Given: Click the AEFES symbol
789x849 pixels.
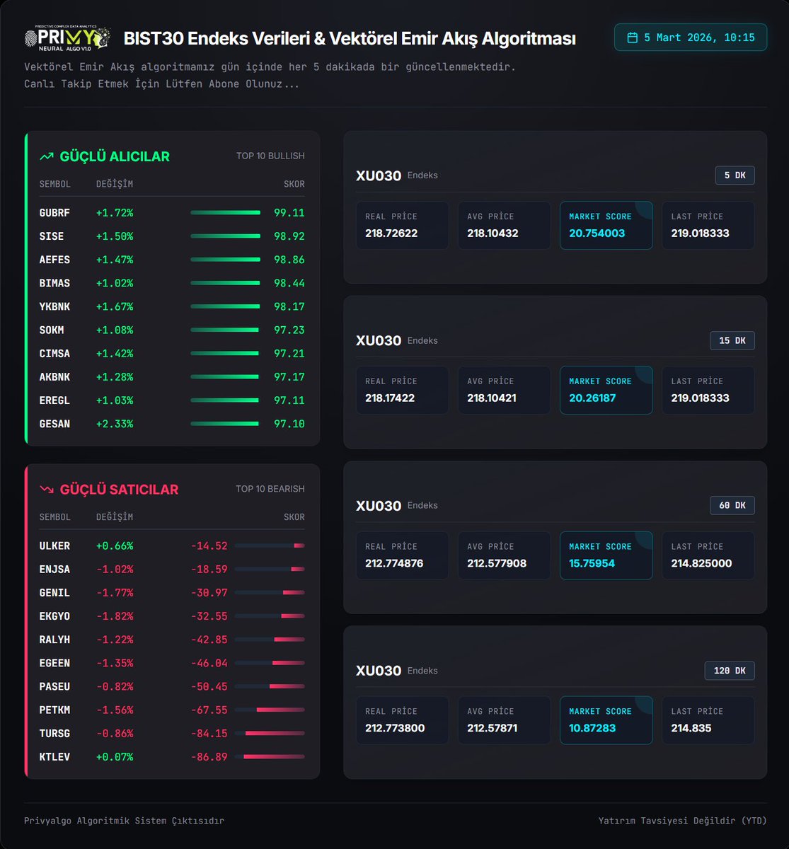Looking at the screenshot, I should point(54,260).
